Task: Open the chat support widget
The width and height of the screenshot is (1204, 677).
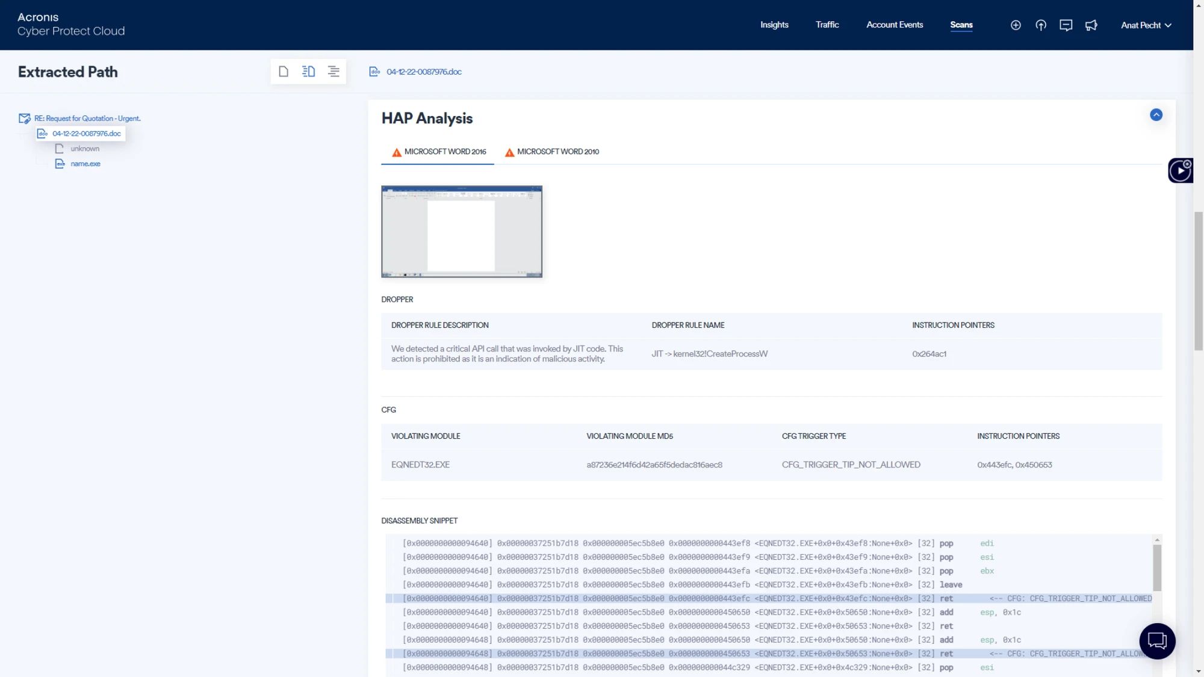Action: 1157,641
